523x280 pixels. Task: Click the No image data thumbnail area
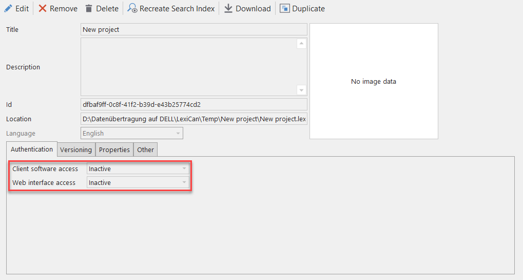pyautogui.click(x=374, y=81)
